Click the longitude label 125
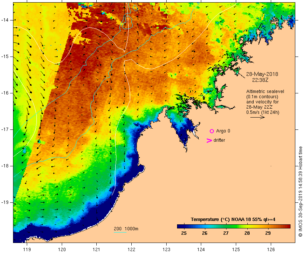Viewport: 305px width, 253px height. [236, 249]
